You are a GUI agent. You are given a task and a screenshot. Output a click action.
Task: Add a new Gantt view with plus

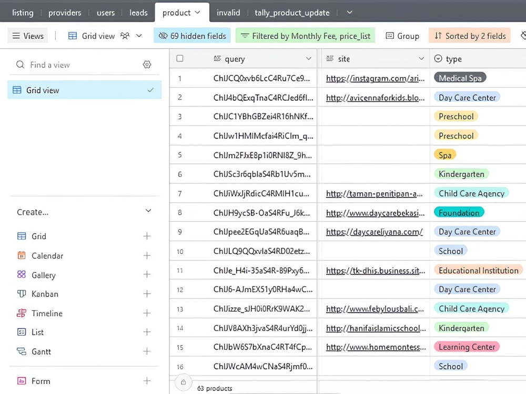pyautogui.click(x=147, y=351)
